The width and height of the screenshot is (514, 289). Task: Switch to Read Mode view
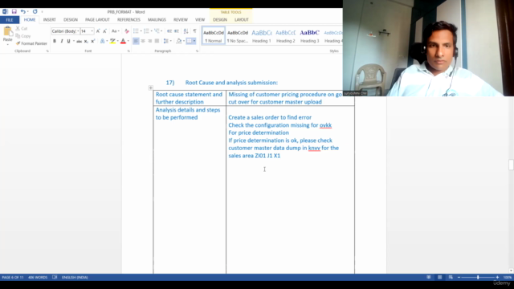point(428,277)
